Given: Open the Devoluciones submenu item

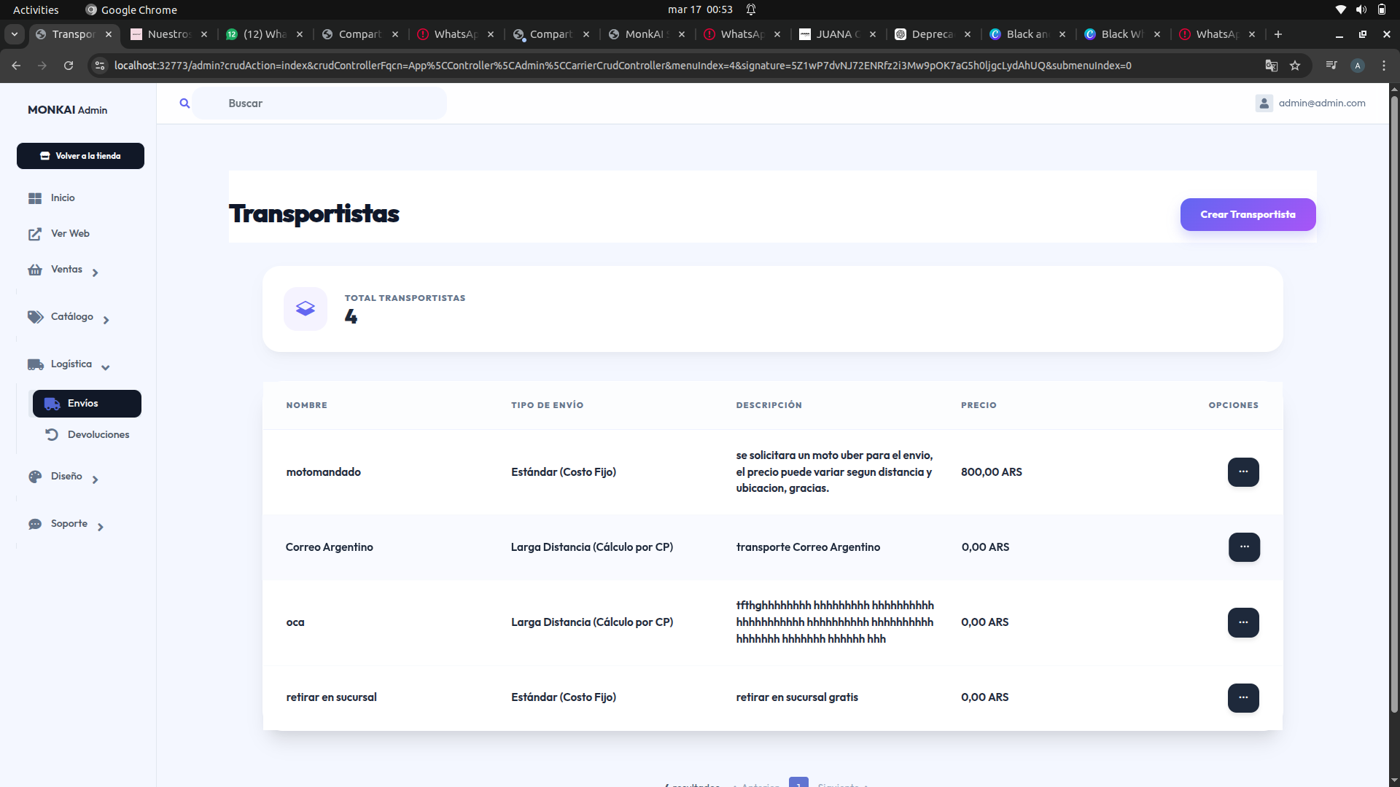Looking at the screenshot, I should [x=98, y=435].
